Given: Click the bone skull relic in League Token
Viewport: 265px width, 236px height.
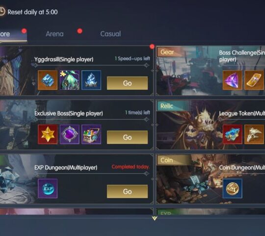Looking at the screenshot, I should click(x=254, y=134).
